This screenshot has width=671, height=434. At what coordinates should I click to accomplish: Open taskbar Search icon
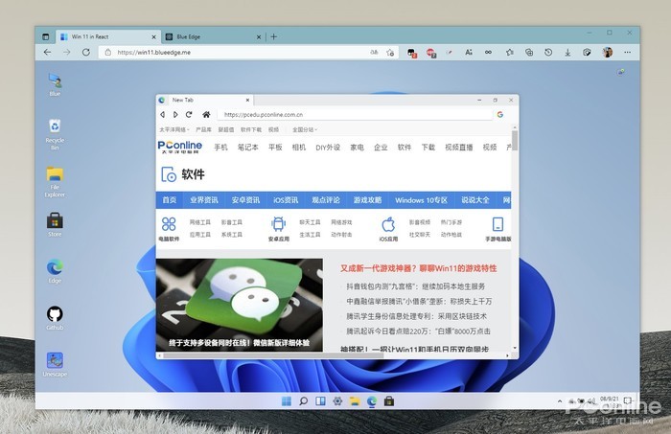tap(304, 401)
